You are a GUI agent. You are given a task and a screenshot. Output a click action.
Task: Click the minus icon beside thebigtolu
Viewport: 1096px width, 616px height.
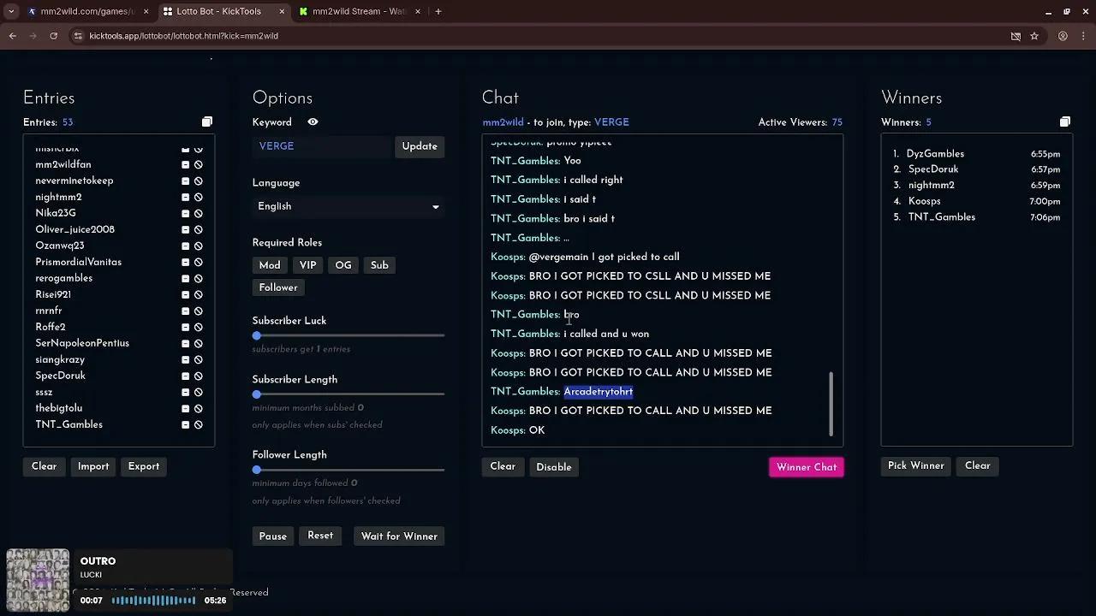pyautogui.click(x=185, y=408)
